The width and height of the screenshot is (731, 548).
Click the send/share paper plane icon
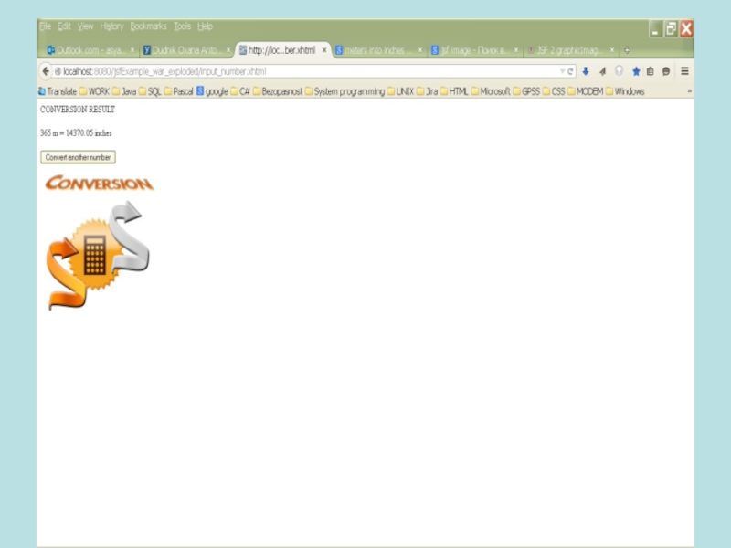coord(602,71)
